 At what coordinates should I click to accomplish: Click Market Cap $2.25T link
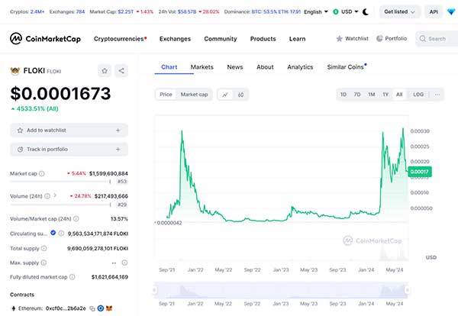tap(111, 12)
